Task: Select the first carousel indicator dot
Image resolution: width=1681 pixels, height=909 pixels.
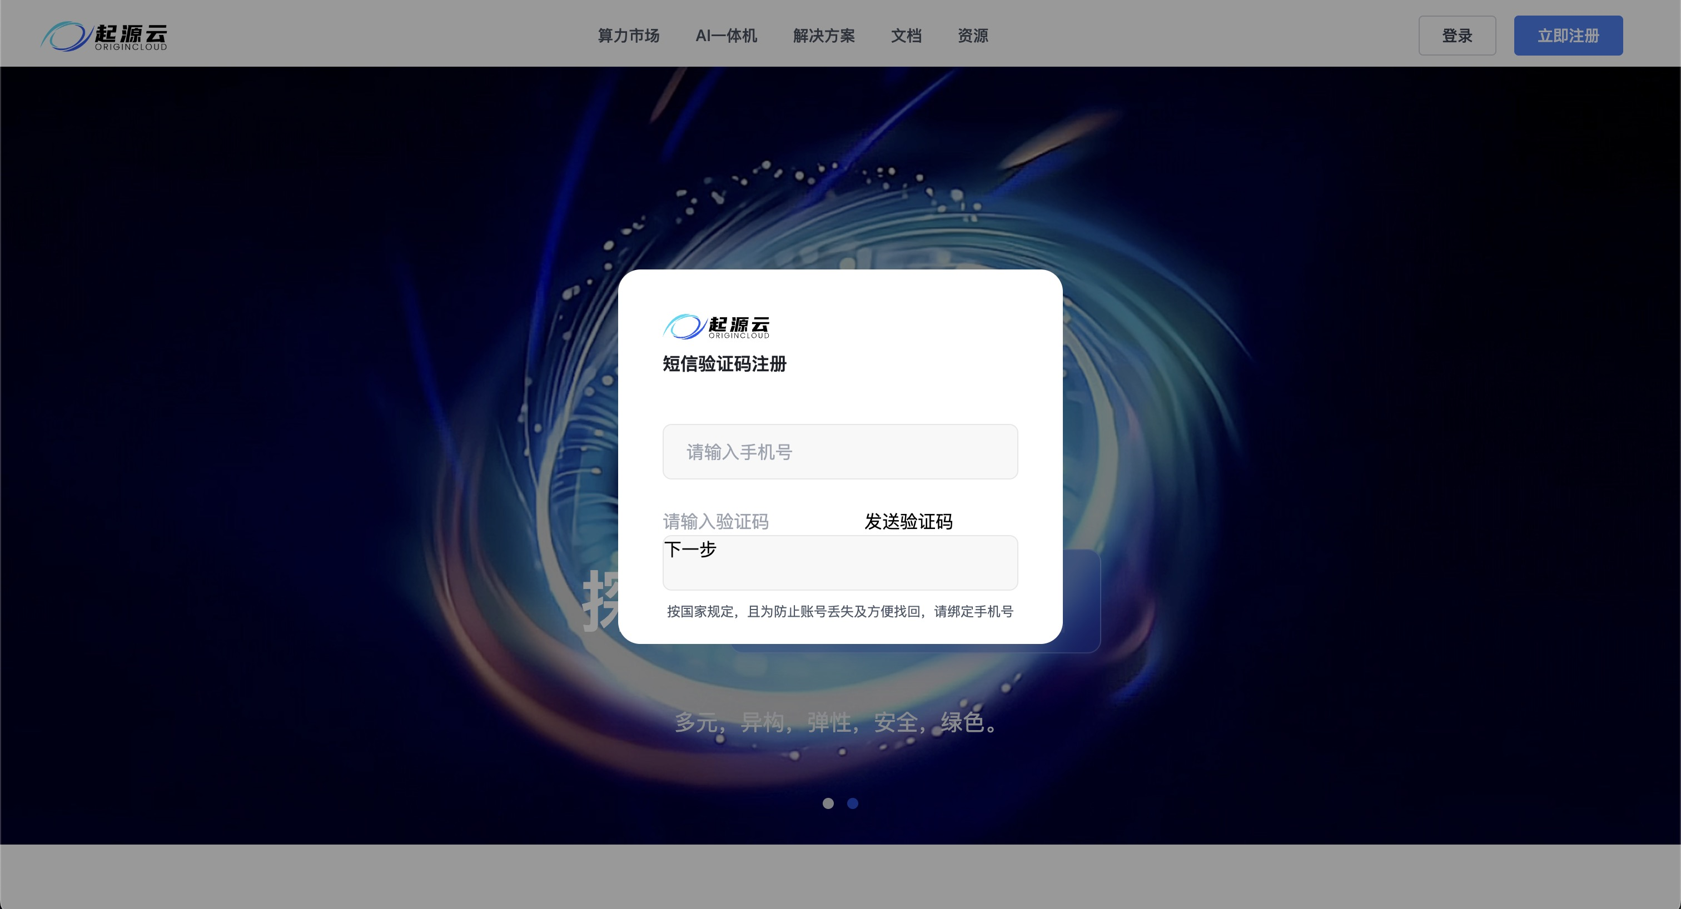Action: click(828, 803)
